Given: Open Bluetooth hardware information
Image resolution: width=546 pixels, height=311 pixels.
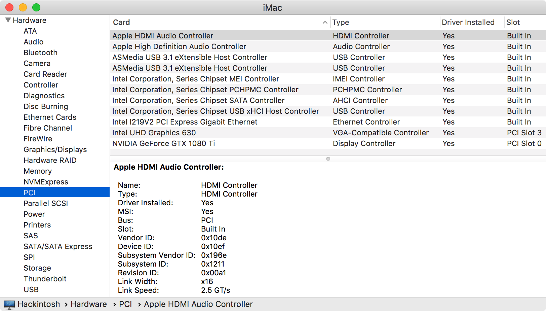Looking at the screenshot, I should click(x=40, y=53).
